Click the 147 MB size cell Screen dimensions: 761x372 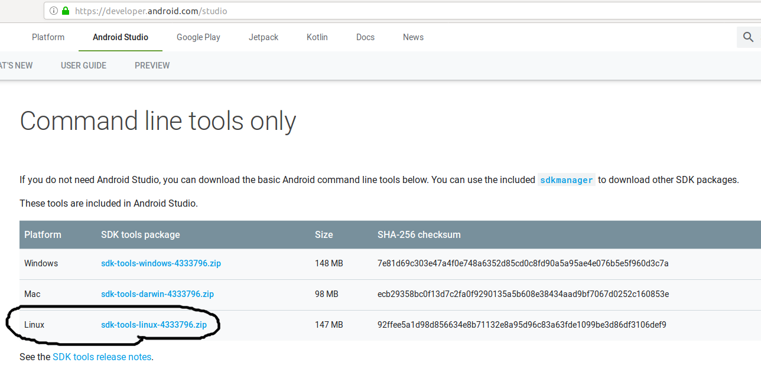pos(329,325)
